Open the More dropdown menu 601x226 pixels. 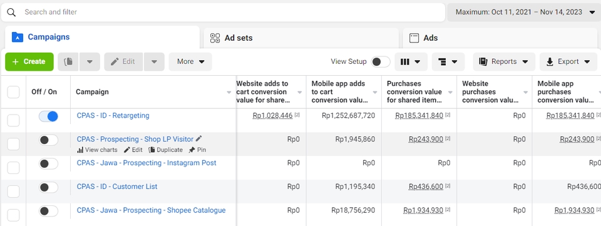[x=190, y=62]
